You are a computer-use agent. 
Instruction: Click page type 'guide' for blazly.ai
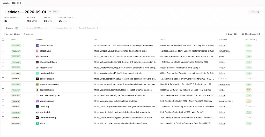[221, 57]
